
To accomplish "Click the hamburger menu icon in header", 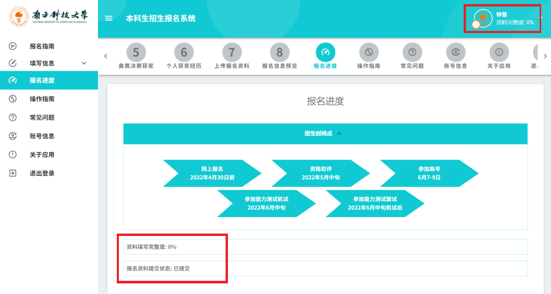I will [108, 18].
